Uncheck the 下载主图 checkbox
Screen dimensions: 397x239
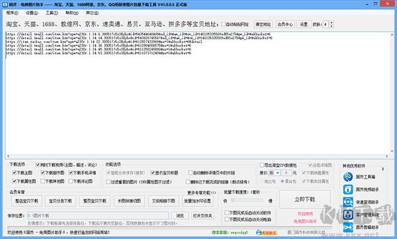(14, 173)
